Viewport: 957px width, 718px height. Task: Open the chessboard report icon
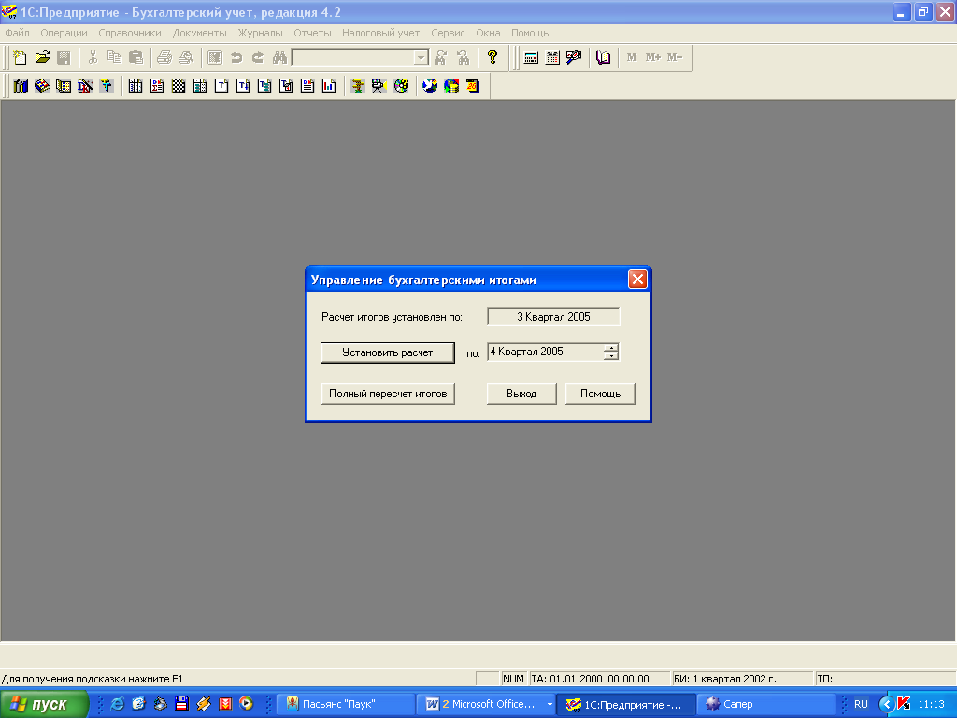tap(179, 85)
